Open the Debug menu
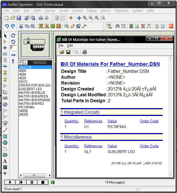This screenshot has width=177, height=193. coord(92,11)
